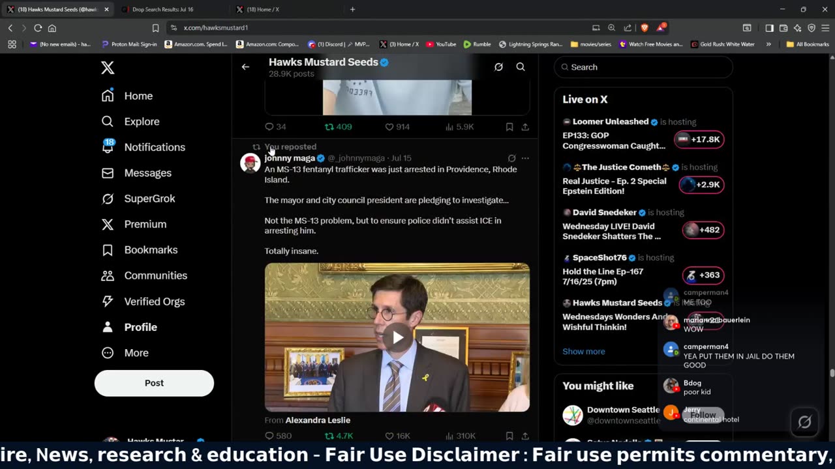Click the address bar URL x.com/hawksmustard1
This screenshot has height=469, width=835.
(x=216, y=28)
